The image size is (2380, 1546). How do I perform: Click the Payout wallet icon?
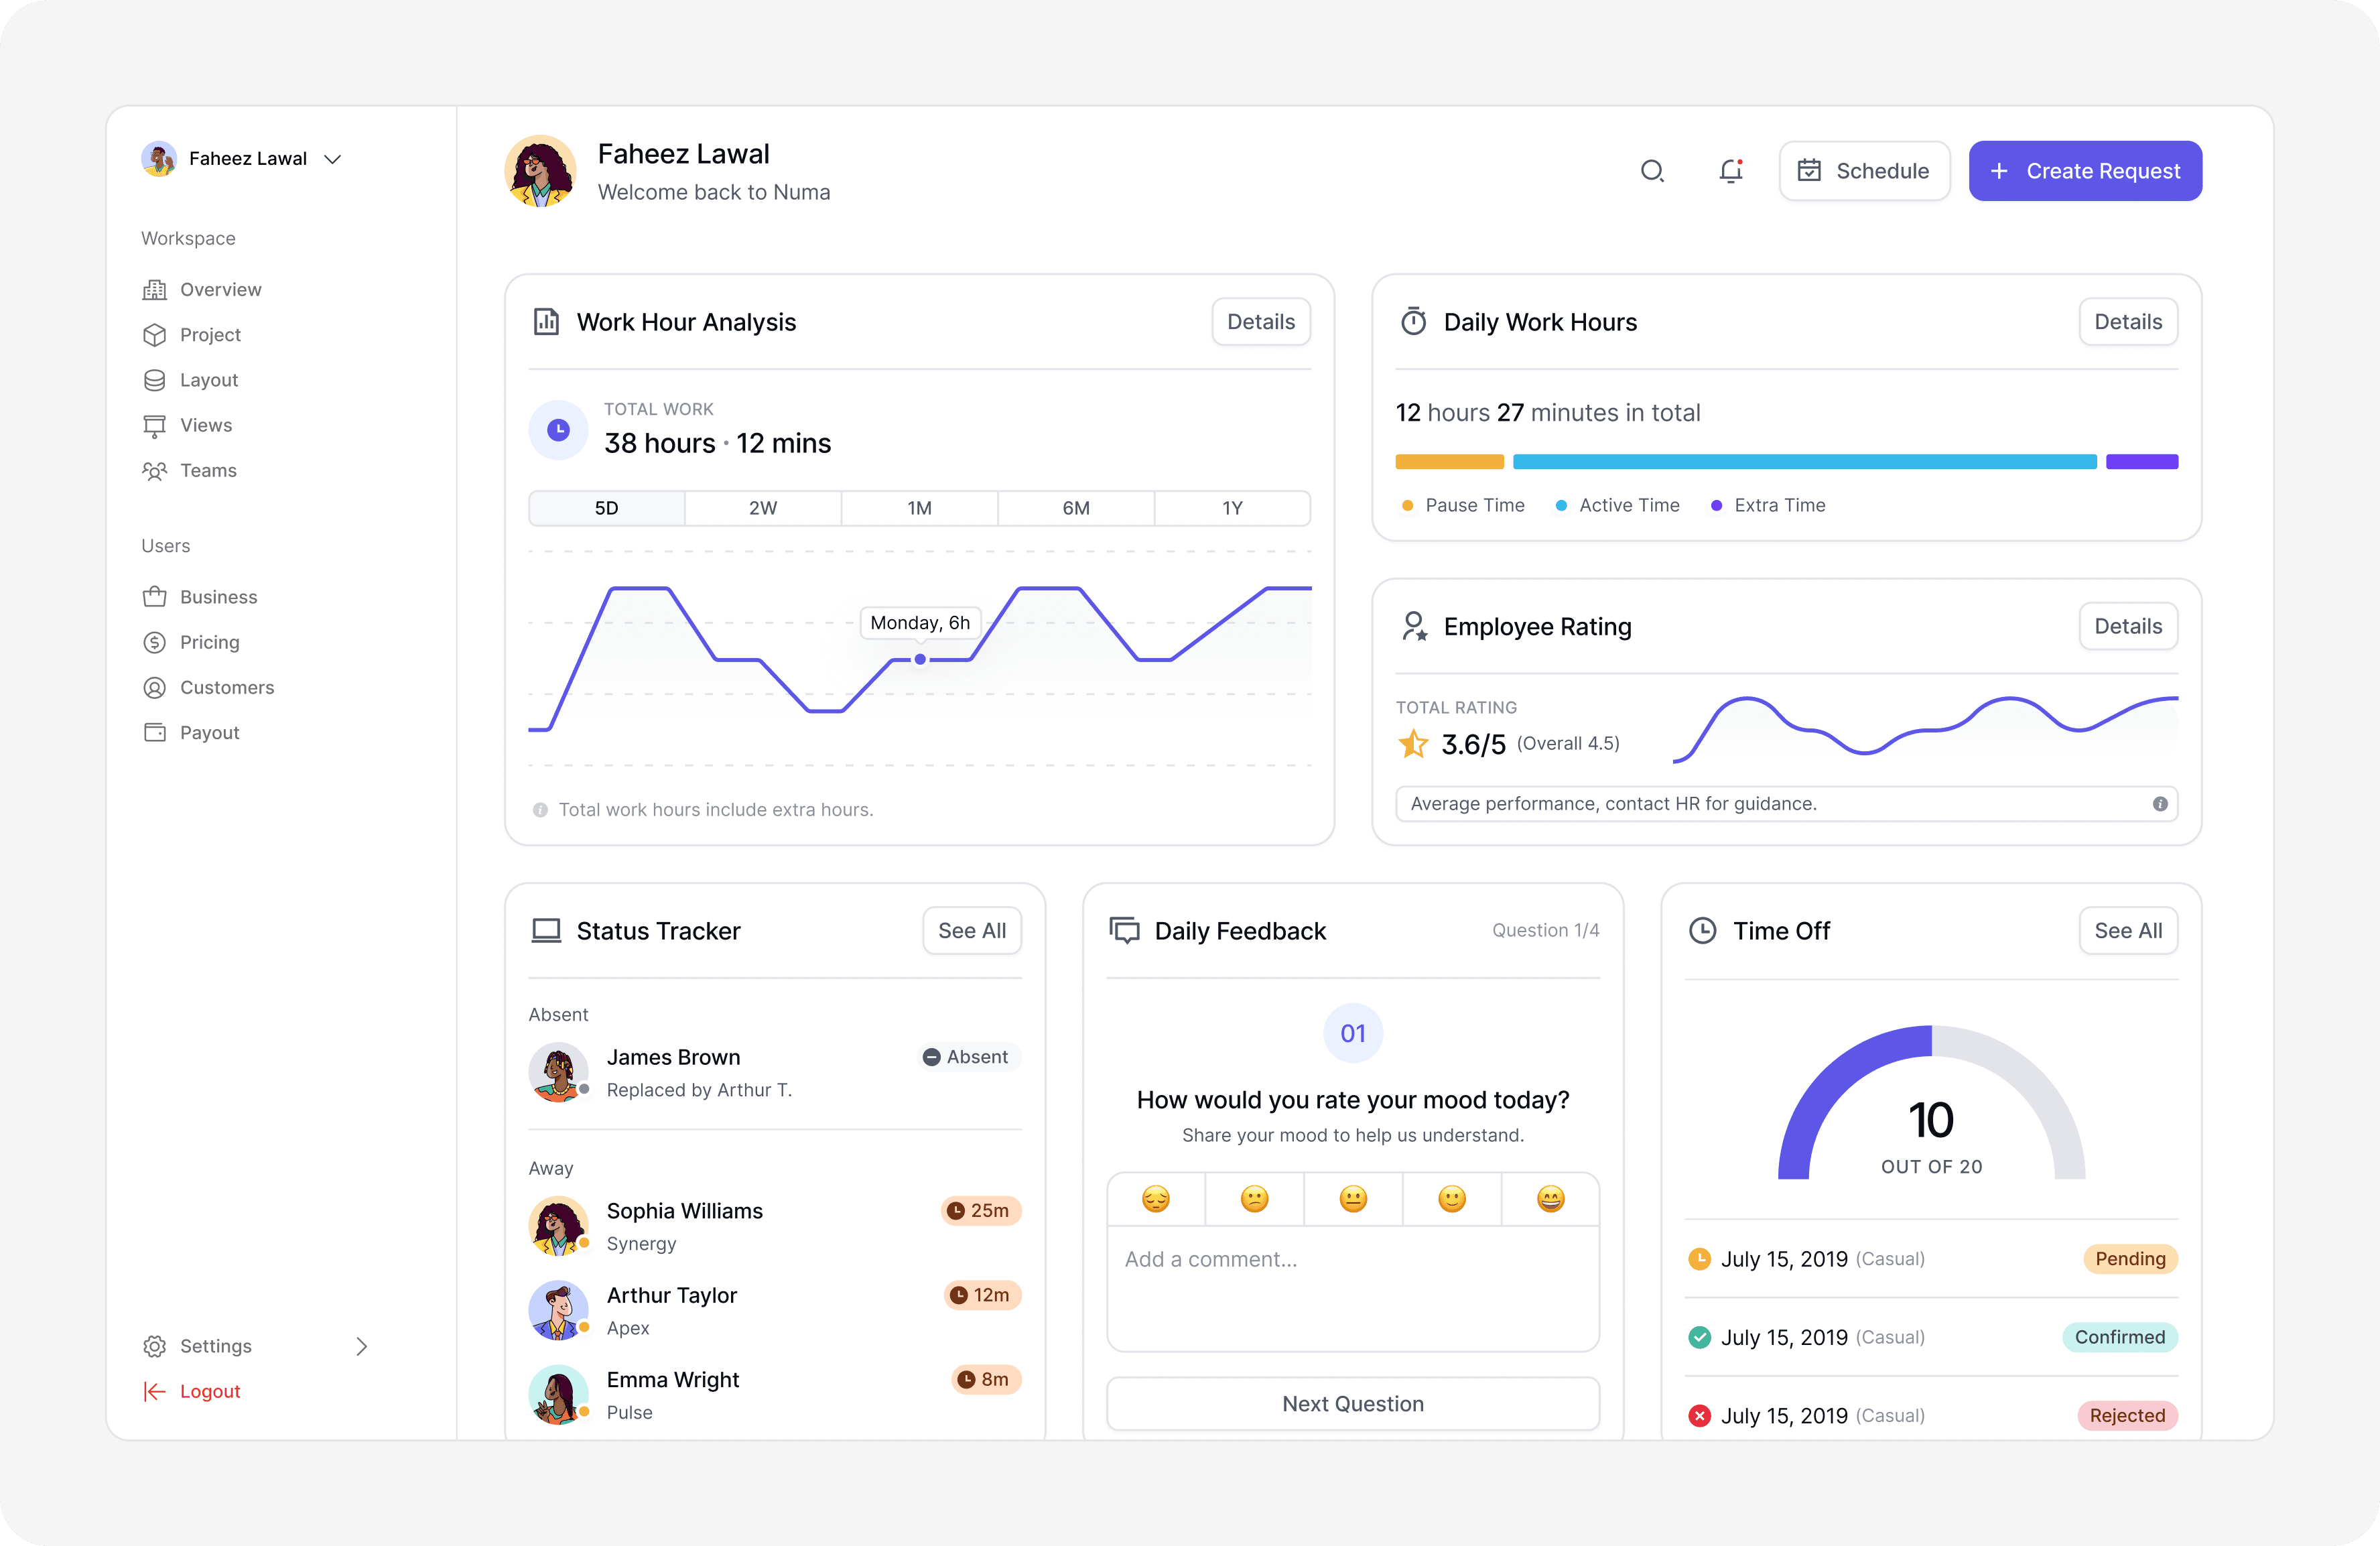[x=154, y=733]
